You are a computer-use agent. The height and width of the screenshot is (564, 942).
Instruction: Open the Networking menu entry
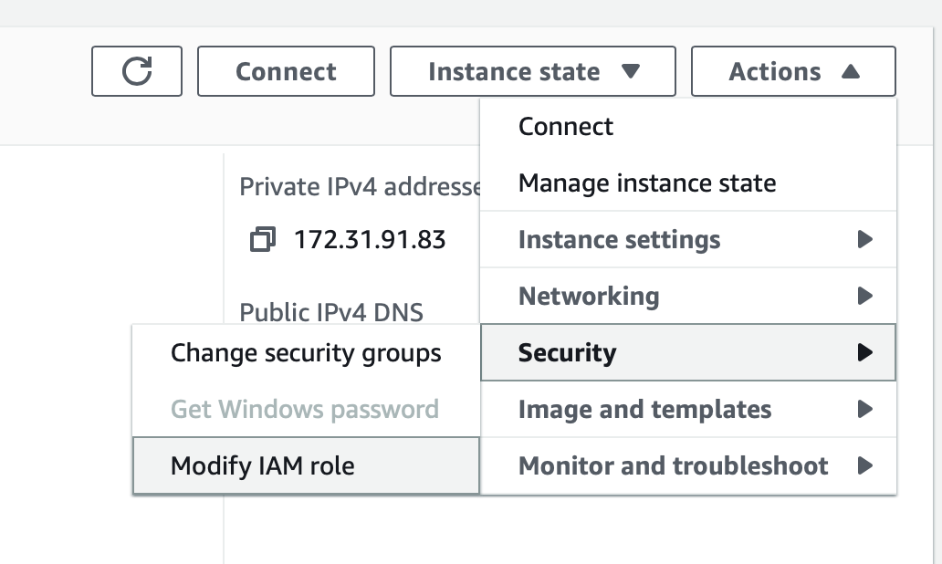(688, 296)
